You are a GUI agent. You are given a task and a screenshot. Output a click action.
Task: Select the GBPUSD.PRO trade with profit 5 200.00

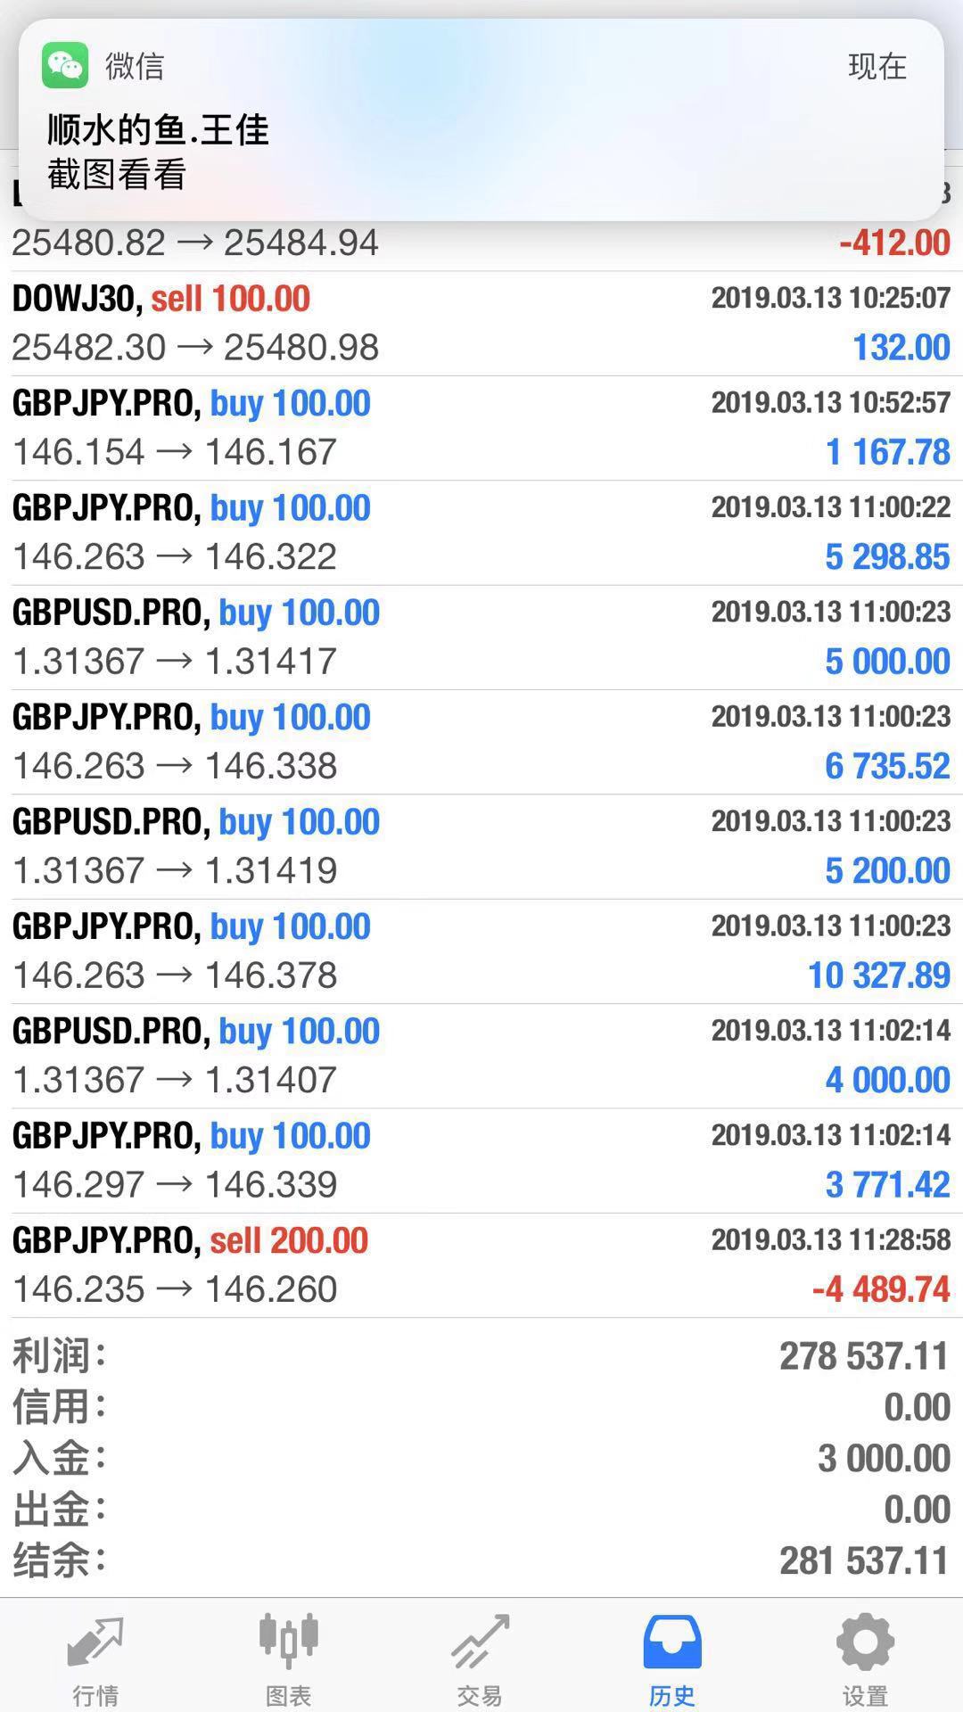(481, 846)
